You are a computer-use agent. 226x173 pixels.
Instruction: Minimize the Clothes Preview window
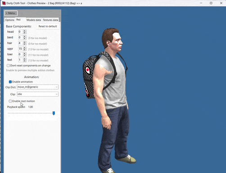click(x=201, y=3)
